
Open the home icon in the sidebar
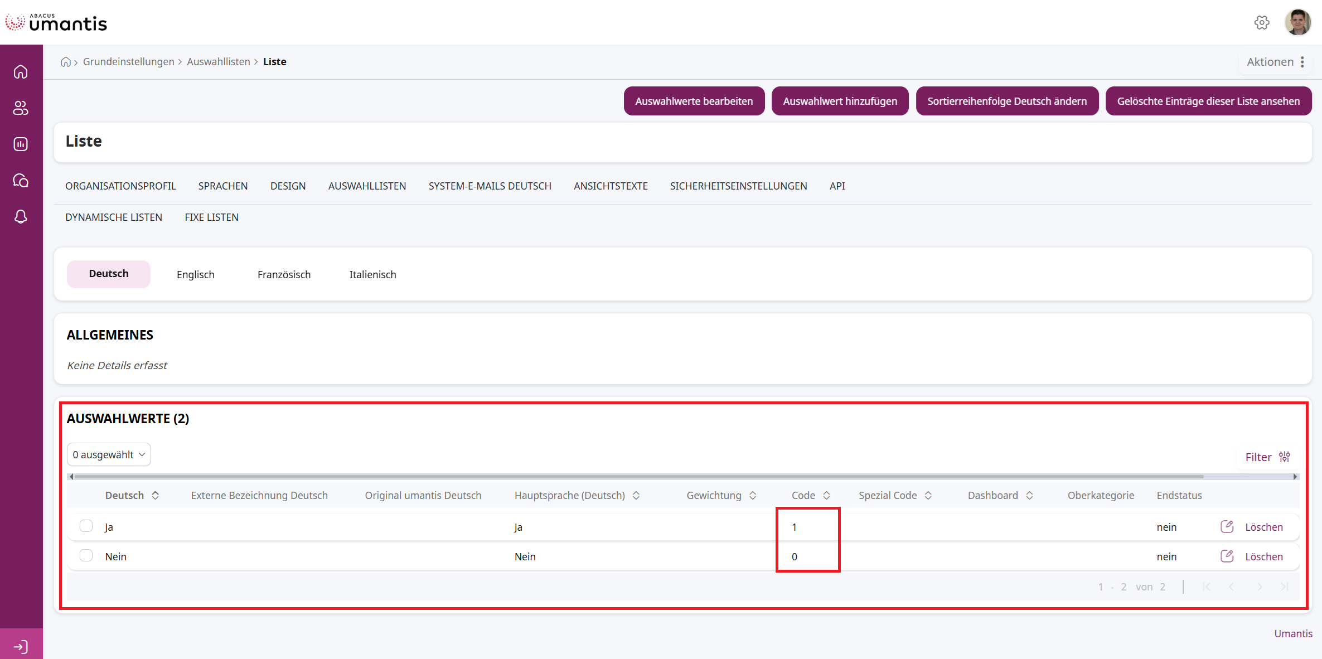coord(21,72)
